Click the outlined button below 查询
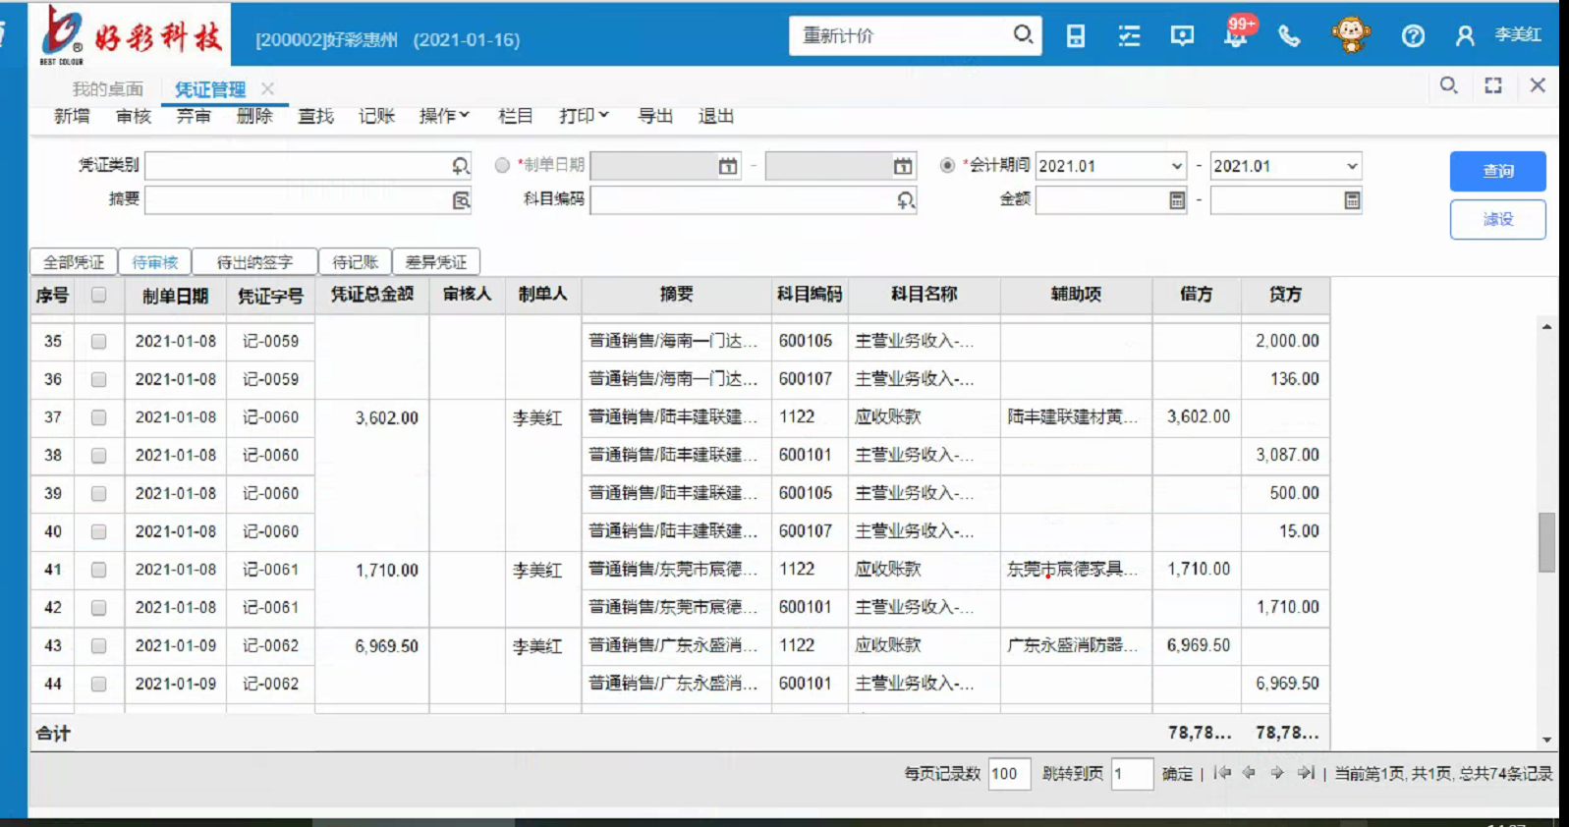 1497,219
